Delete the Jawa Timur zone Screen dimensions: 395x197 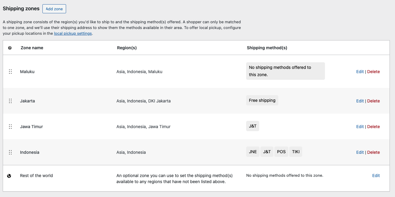373,127
